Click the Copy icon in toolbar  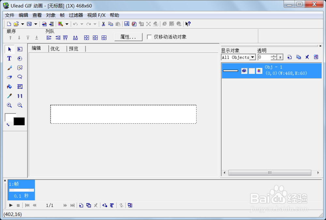(x=111, y=24)
